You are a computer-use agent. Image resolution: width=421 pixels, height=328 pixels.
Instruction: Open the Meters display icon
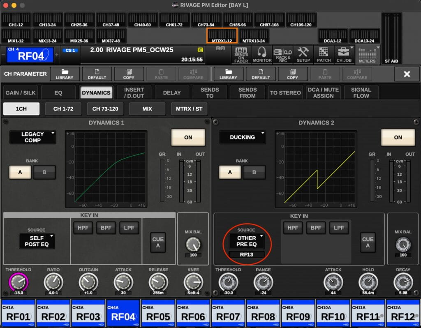coord(367,55)
